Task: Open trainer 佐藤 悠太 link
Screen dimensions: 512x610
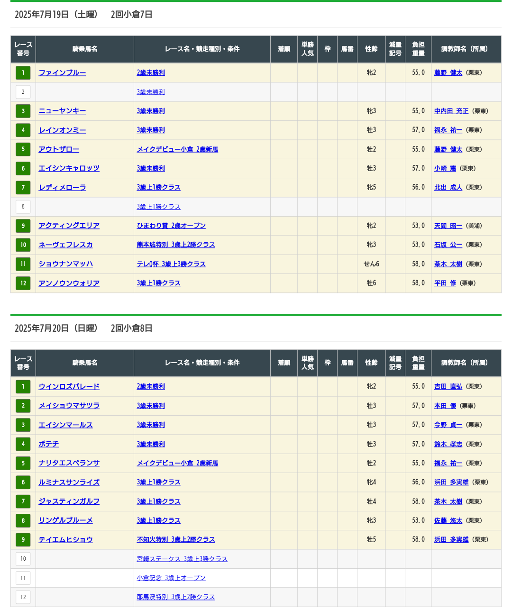Action: (x=448, y=520)
